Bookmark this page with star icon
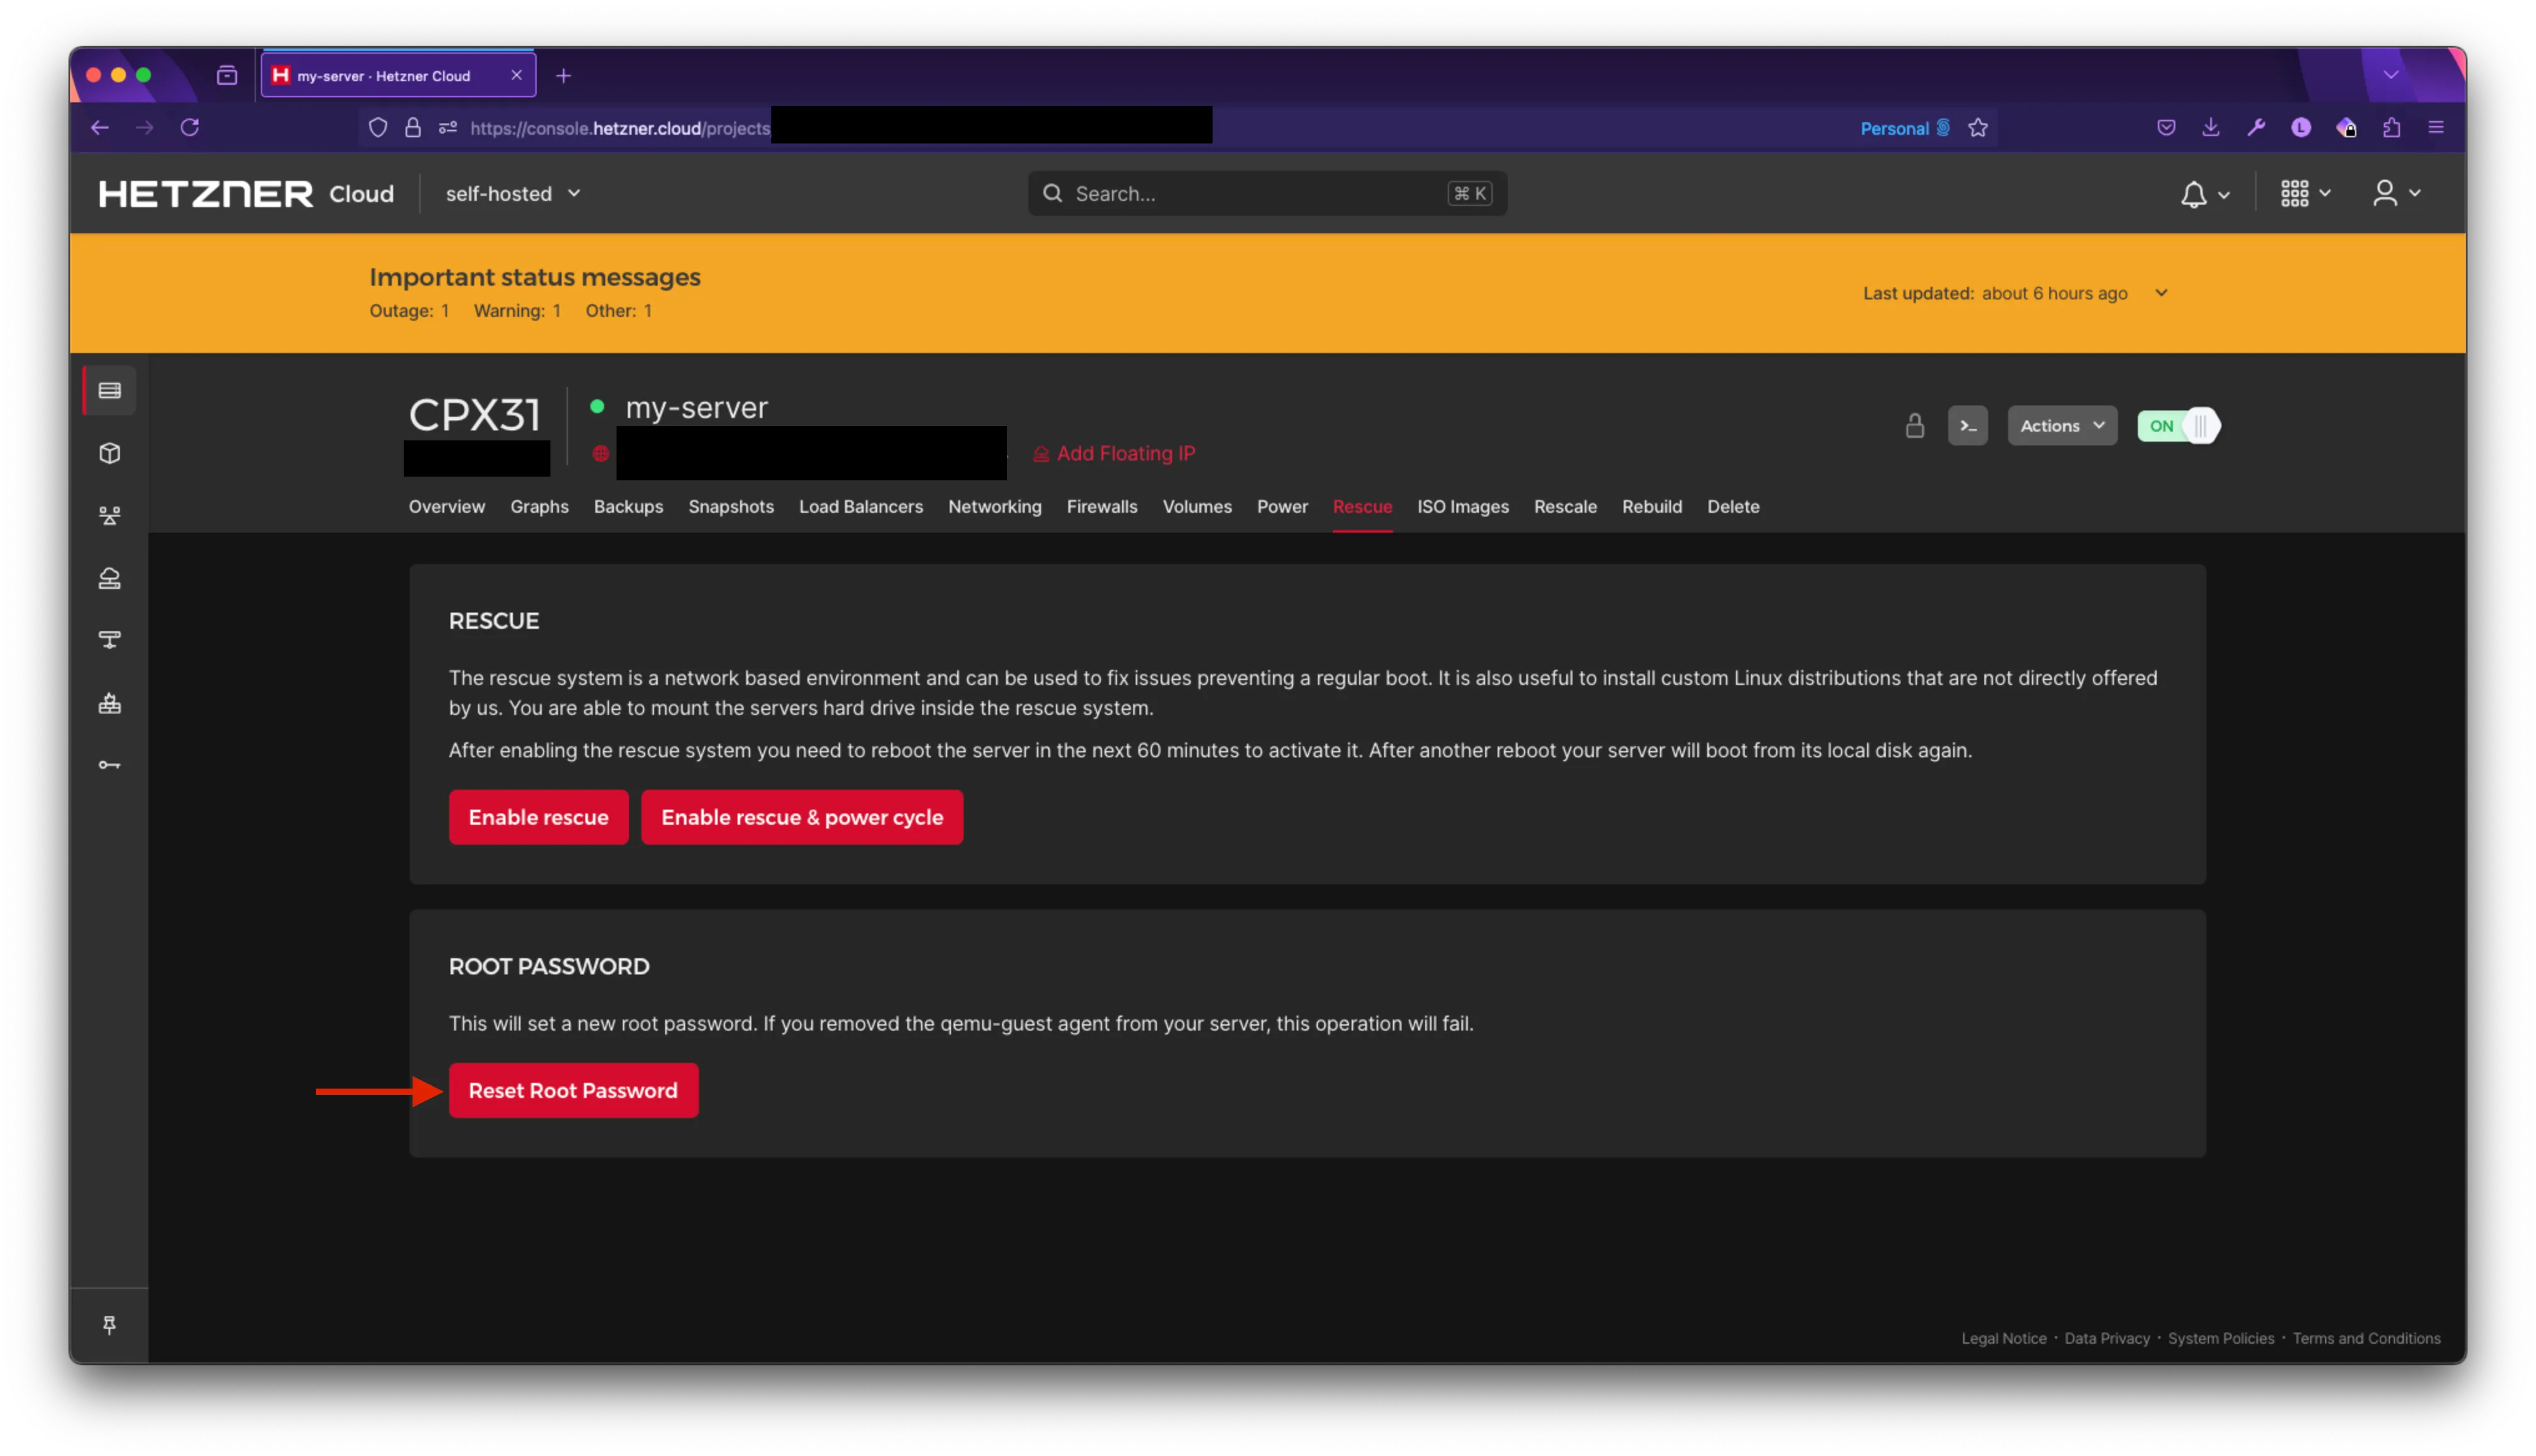 point(1977,128)
